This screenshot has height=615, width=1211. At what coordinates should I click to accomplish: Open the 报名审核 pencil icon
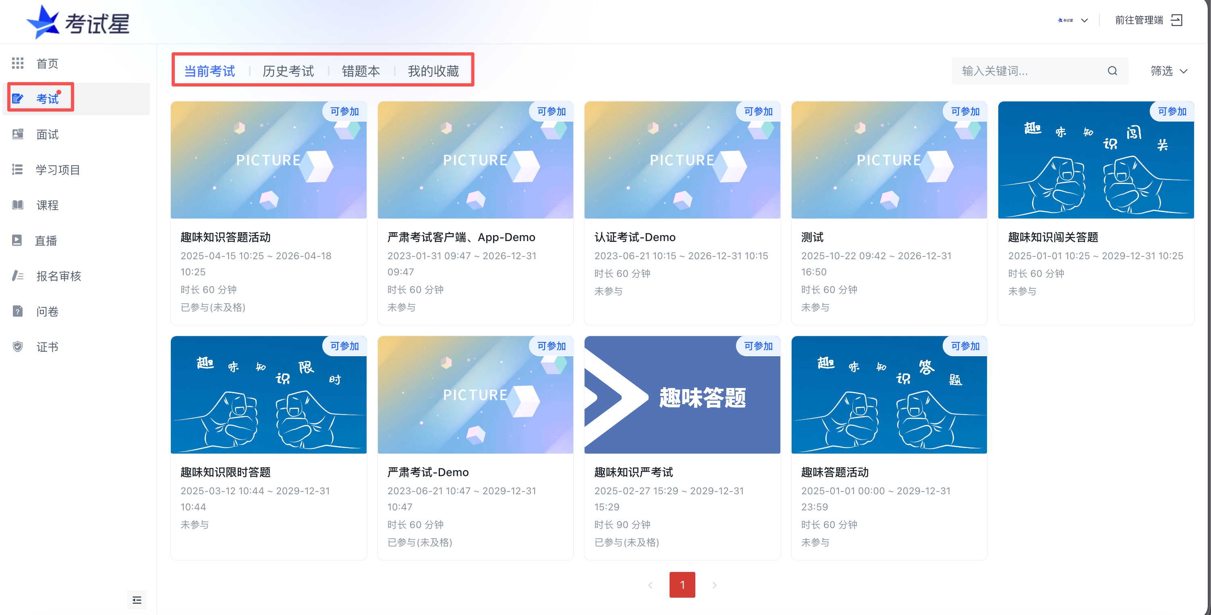pyautogui.click(x=17, y=276)
